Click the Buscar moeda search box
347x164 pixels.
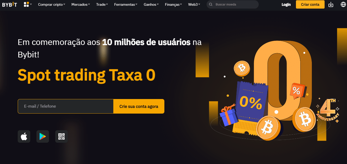point(233,4)
